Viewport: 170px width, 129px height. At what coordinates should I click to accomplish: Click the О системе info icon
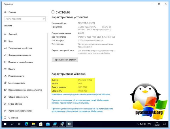coord(5,117)
